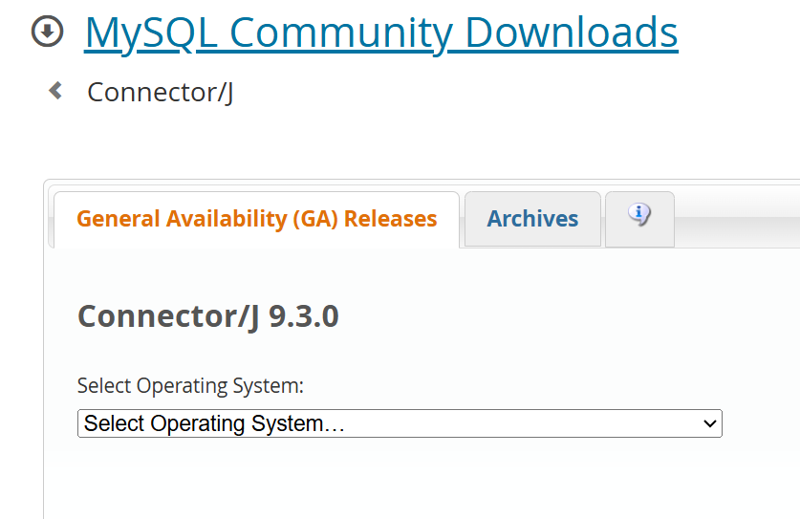This screenshot has height=519, width=800.
Task: Click the 'Select Operating System:' label
Action: pyautogui.click(x=190, y=386)
